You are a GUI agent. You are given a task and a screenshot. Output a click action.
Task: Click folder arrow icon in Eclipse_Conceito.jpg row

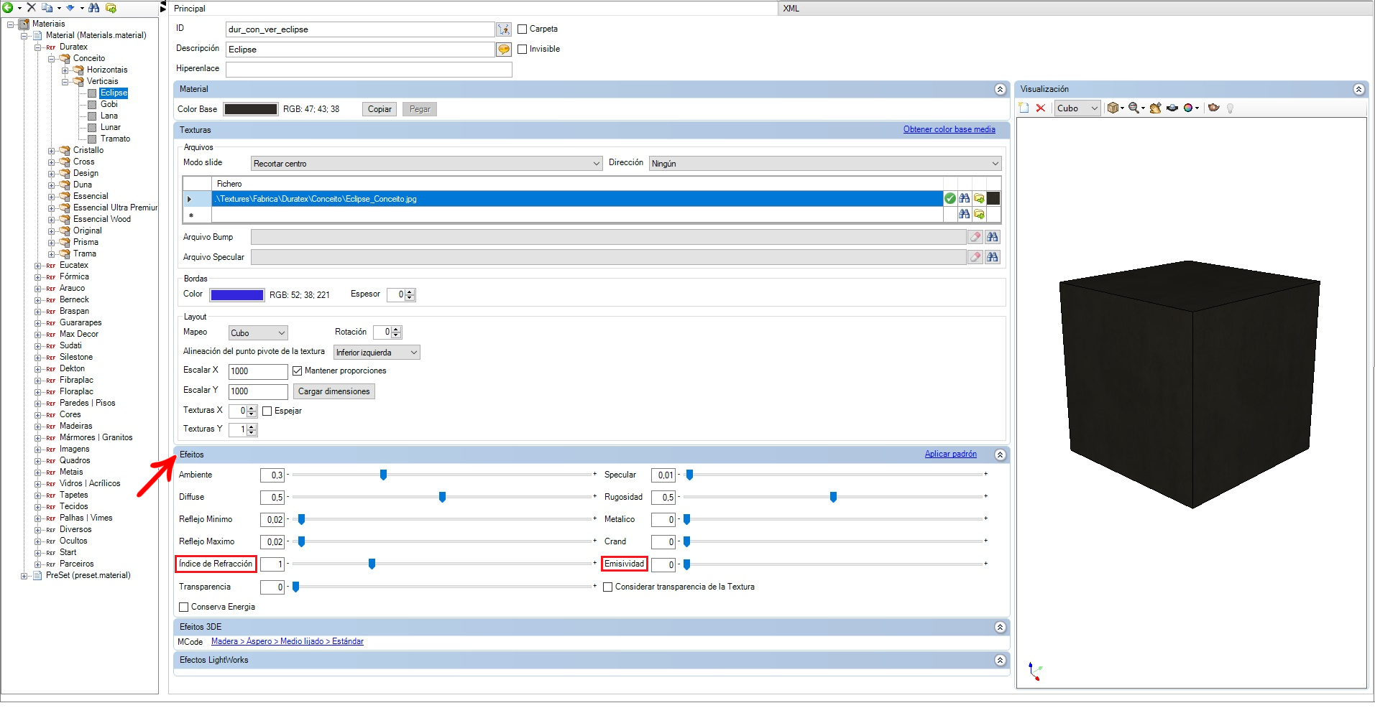(979, 199)
